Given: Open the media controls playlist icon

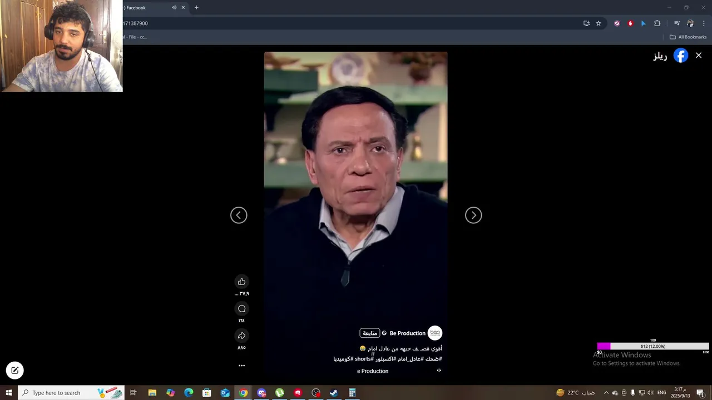Looking at the screenshot, I should point(677,23).
